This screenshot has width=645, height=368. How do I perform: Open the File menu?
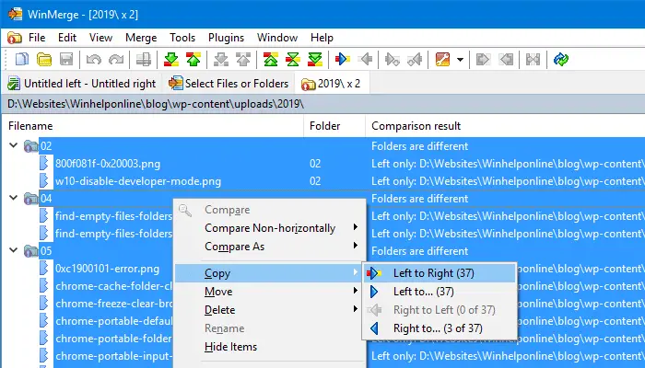[x=37, y=38]
